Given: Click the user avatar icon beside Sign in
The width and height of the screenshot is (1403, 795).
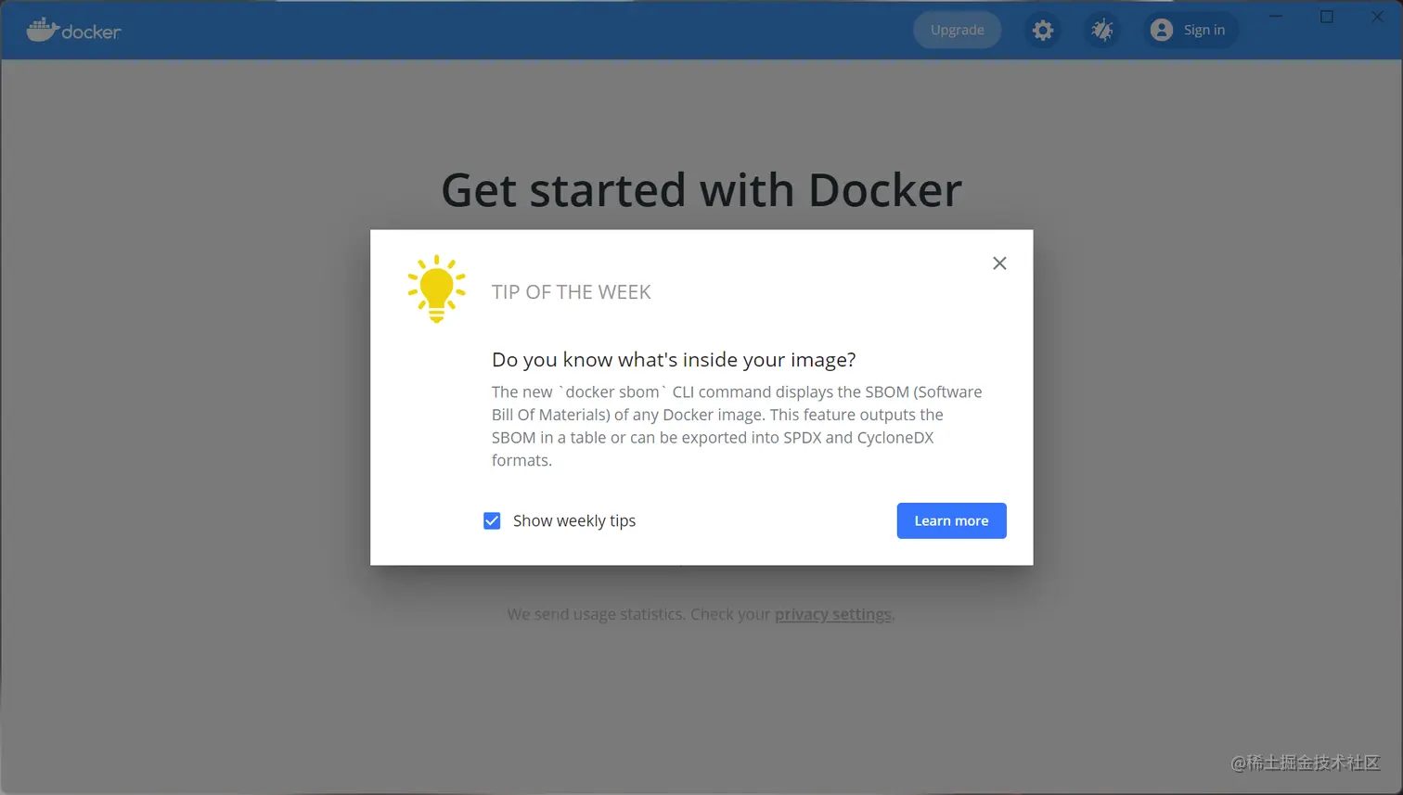Looking at the screenshot, I should click(1161, 31).
